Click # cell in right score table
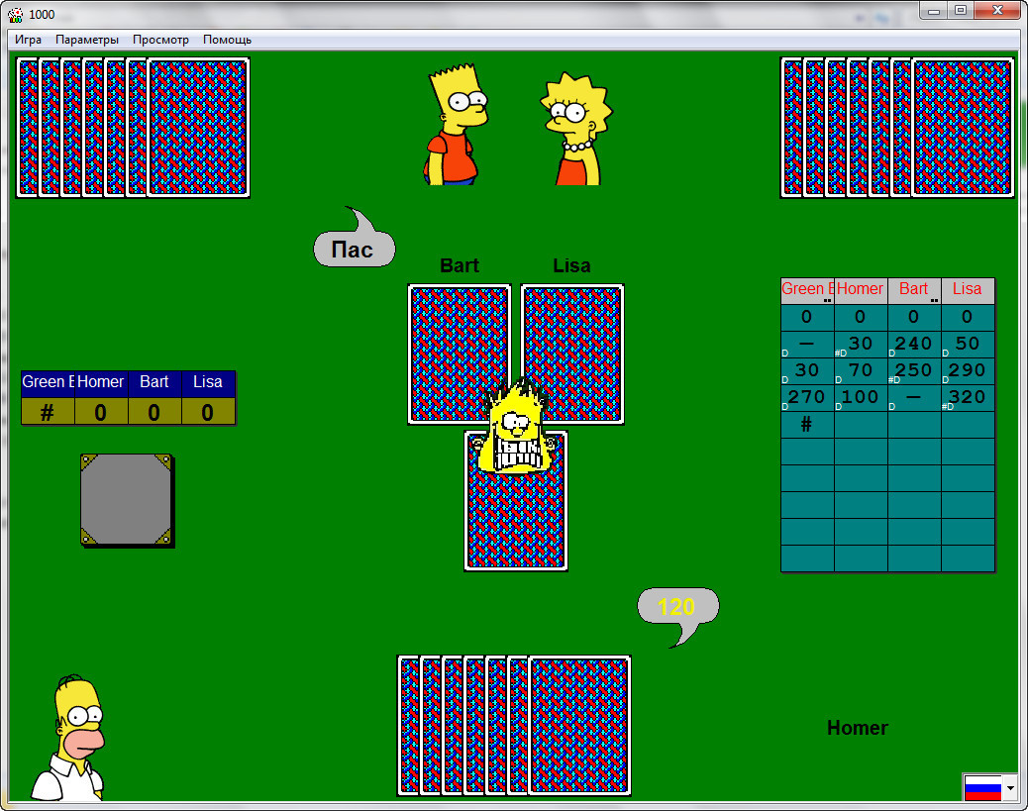The image size is (1028, 811). click(807, 424)
